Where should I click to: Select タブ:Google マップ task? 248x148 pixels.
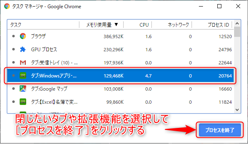[49, 89]
